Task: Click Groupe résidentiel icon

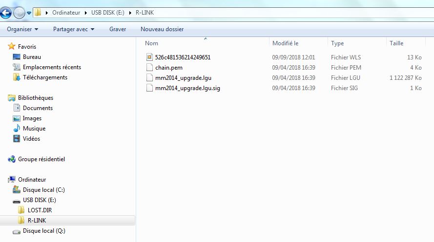Action: point(12,159)
